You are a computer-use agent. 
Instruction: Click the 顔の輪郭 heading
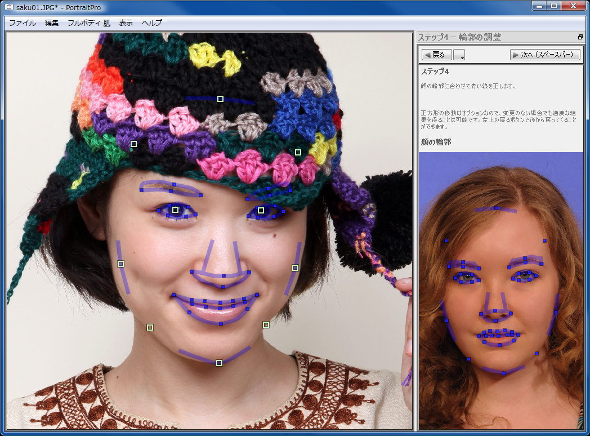(x=436, y=142)
